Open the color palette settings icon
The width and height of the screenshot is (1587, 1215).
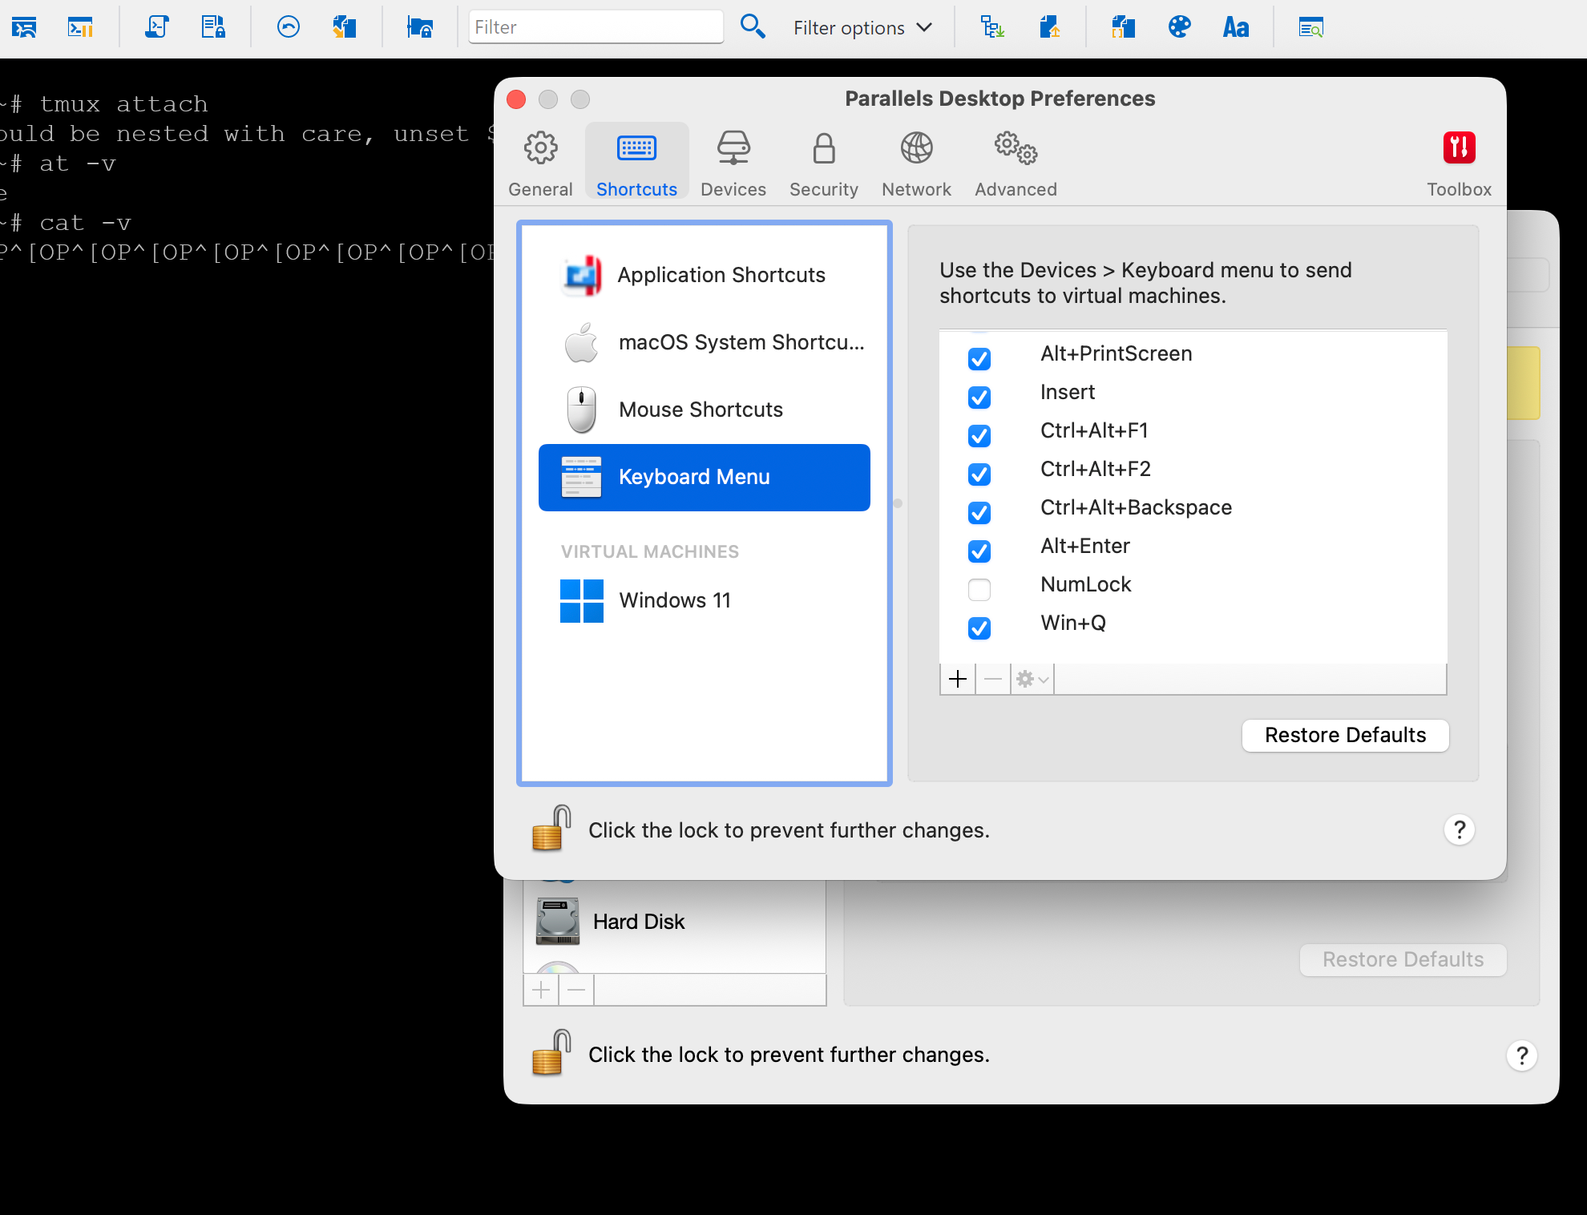[x=1180, y=27]
